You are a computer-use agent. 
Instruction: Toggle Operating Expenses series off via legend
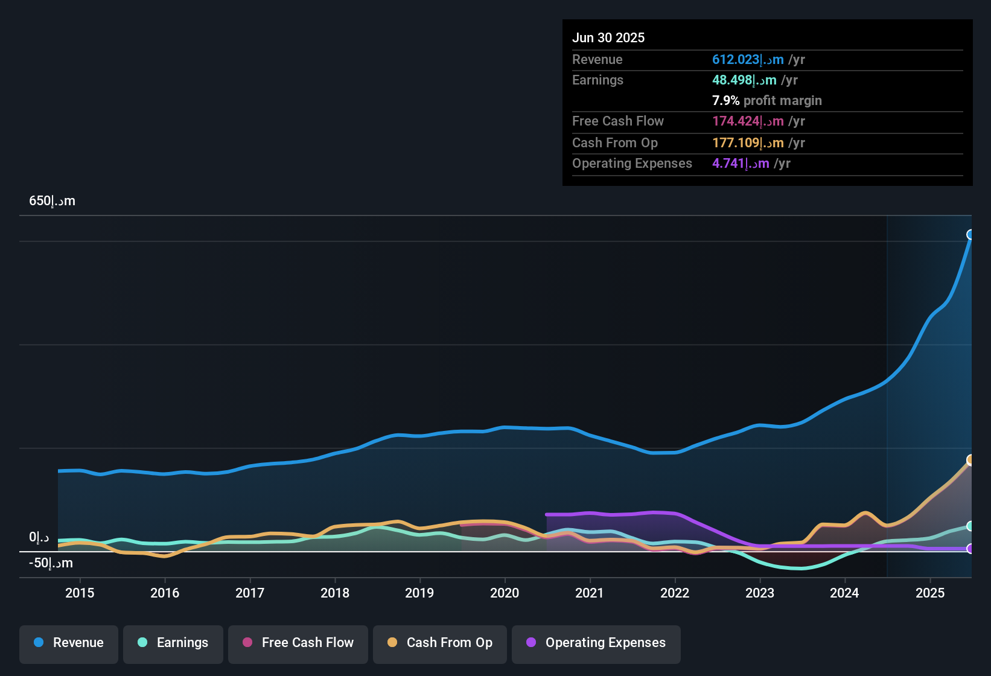click(x=596, y=643)
